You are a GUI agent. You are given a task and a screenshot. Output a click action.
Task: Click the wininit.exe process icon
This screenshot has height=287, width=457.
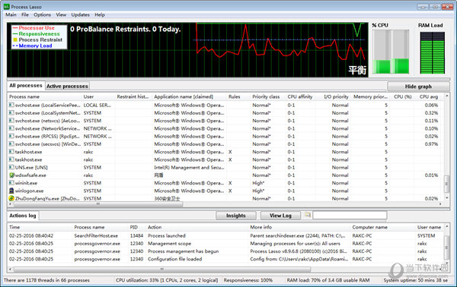(11, 183)
